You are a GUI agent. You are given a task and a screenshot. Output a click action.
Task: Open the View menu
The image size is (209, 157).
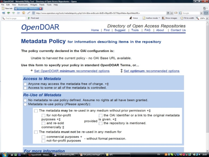14,5
